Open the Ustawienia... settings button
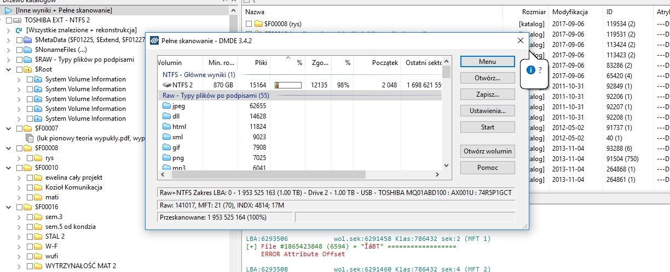This screenshot has height=272, width=670. coord(487,111)
